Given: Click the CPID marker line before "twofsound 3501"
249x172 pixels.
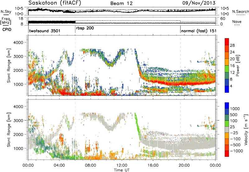Looking at the screenshot, I should click(x=28, y=29).
